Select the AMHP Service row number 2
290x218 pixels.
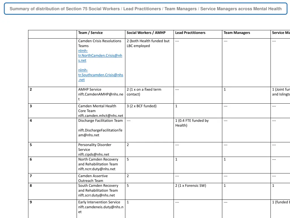pos(31,89)
